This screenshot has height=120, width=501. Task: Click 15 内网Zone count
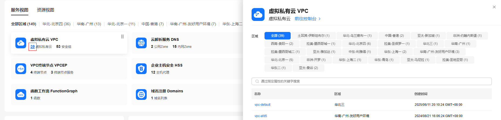182,46
